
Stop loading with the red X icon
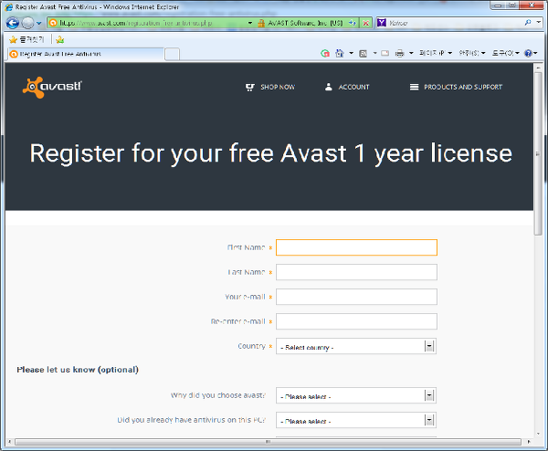[x=365, y=23]
